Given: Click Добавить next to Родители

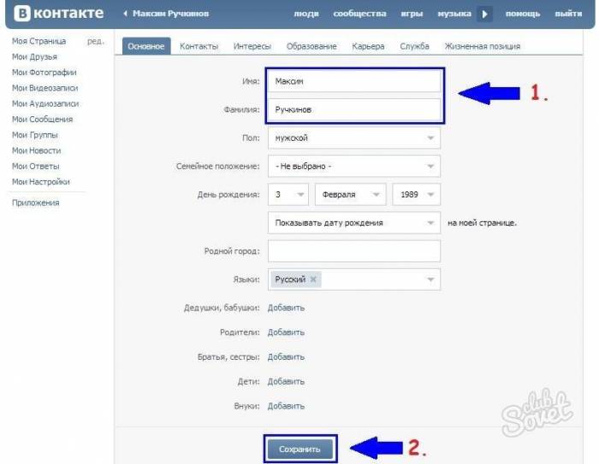Looking at the screenshot, I should [286, 332].
